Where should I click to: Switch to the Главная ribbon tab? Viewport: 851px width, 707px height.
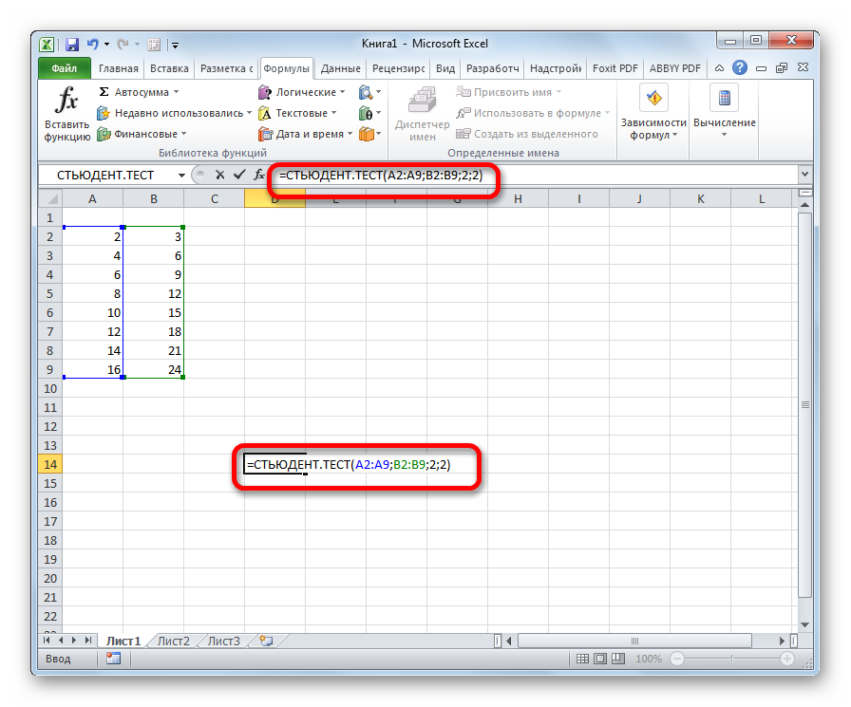(x=119, y=68)
